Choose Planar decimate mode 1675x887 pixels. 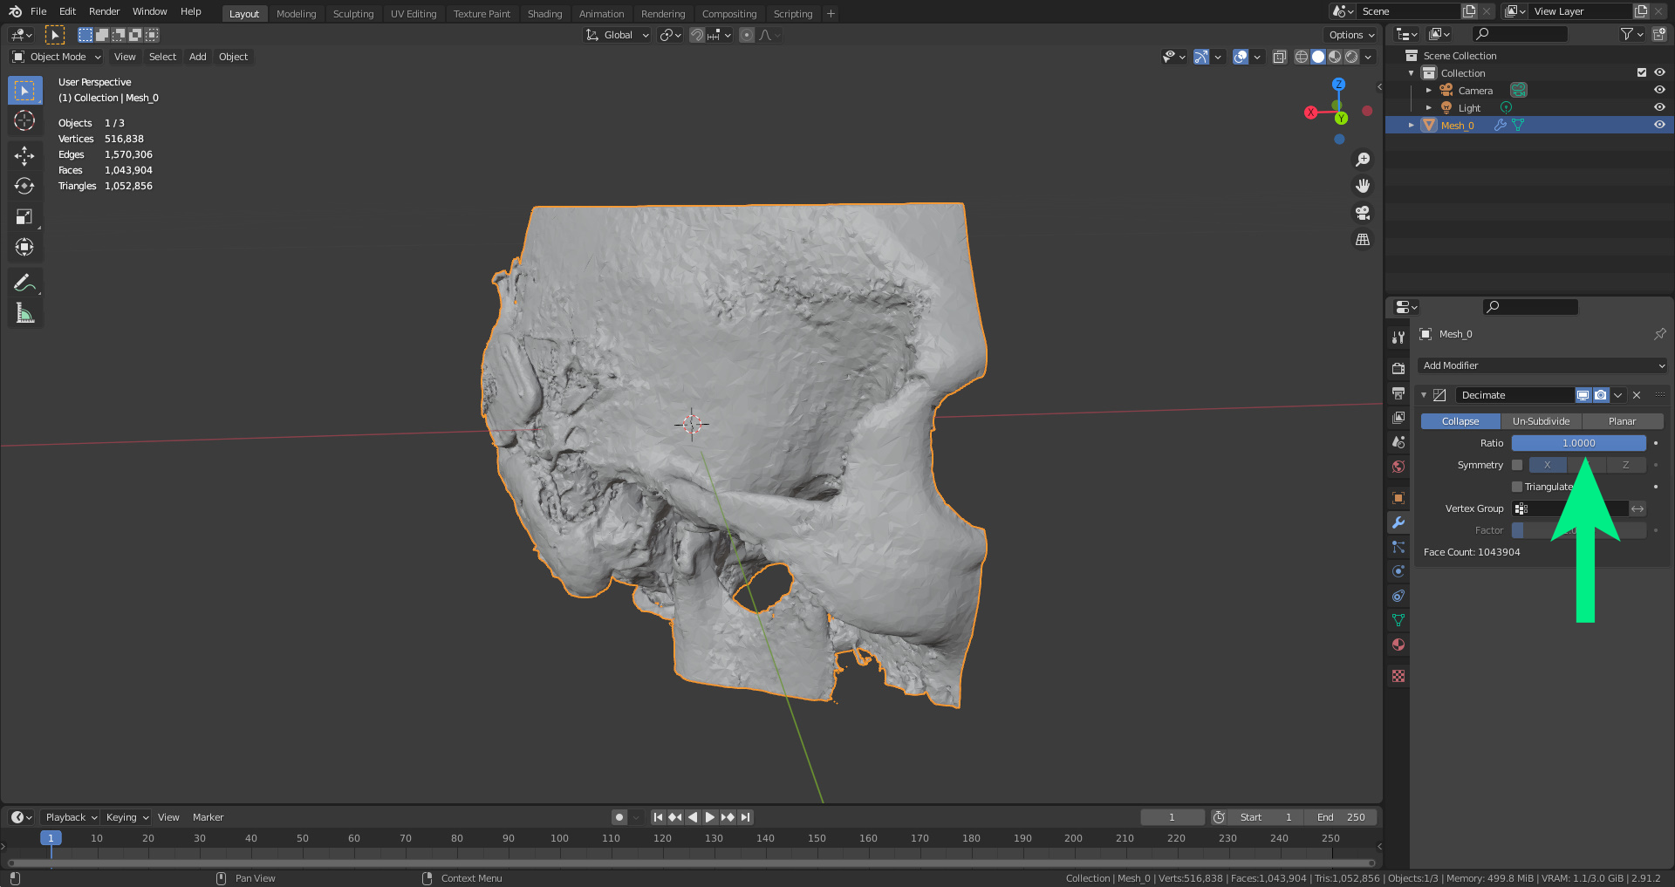[x=1622, y=421]
